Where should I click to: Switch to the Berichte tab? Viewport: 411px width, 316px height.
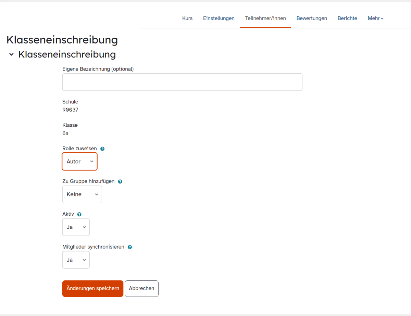point(347,18)
